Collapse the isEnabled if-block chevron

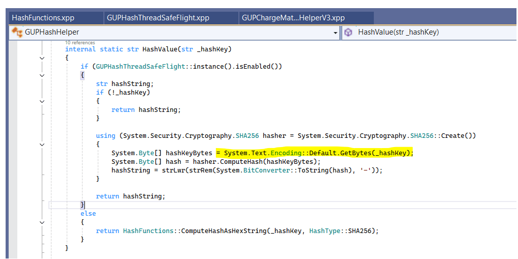pyautogui.click(x=42, y=75)
